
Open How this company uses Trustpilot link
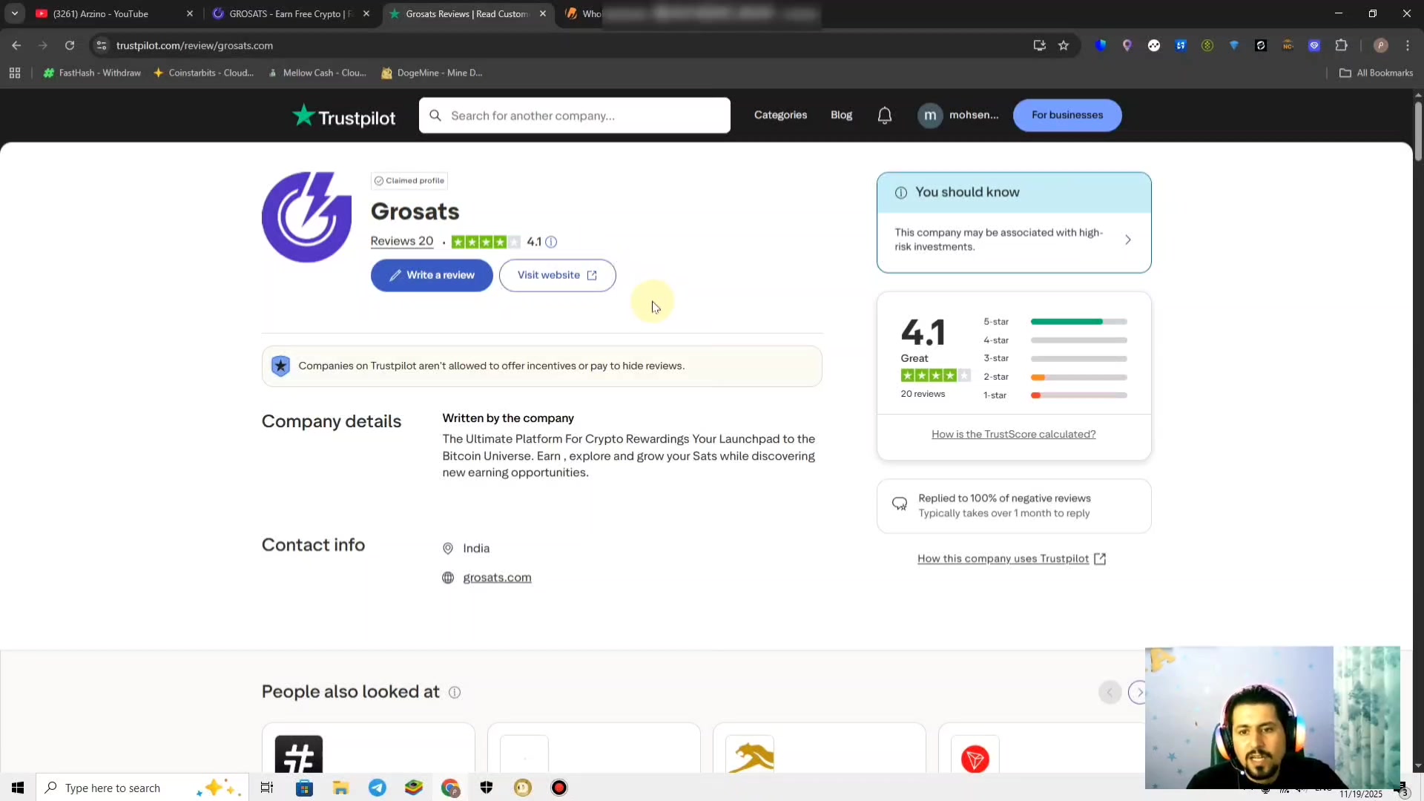1011,559
